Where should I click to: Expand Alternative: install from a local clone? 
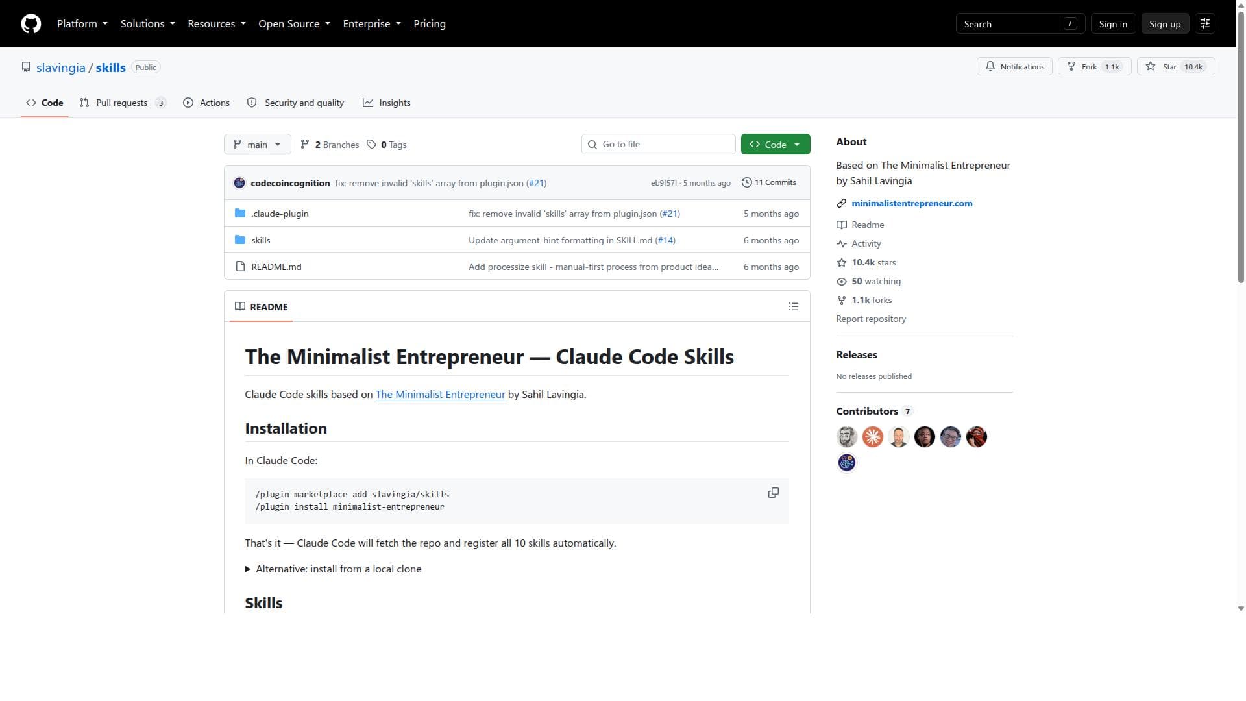pos(334,569)
